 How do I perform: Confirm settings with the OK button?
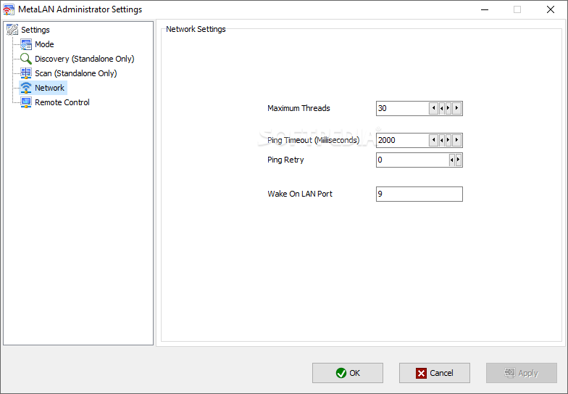click(x=348, y=373)
